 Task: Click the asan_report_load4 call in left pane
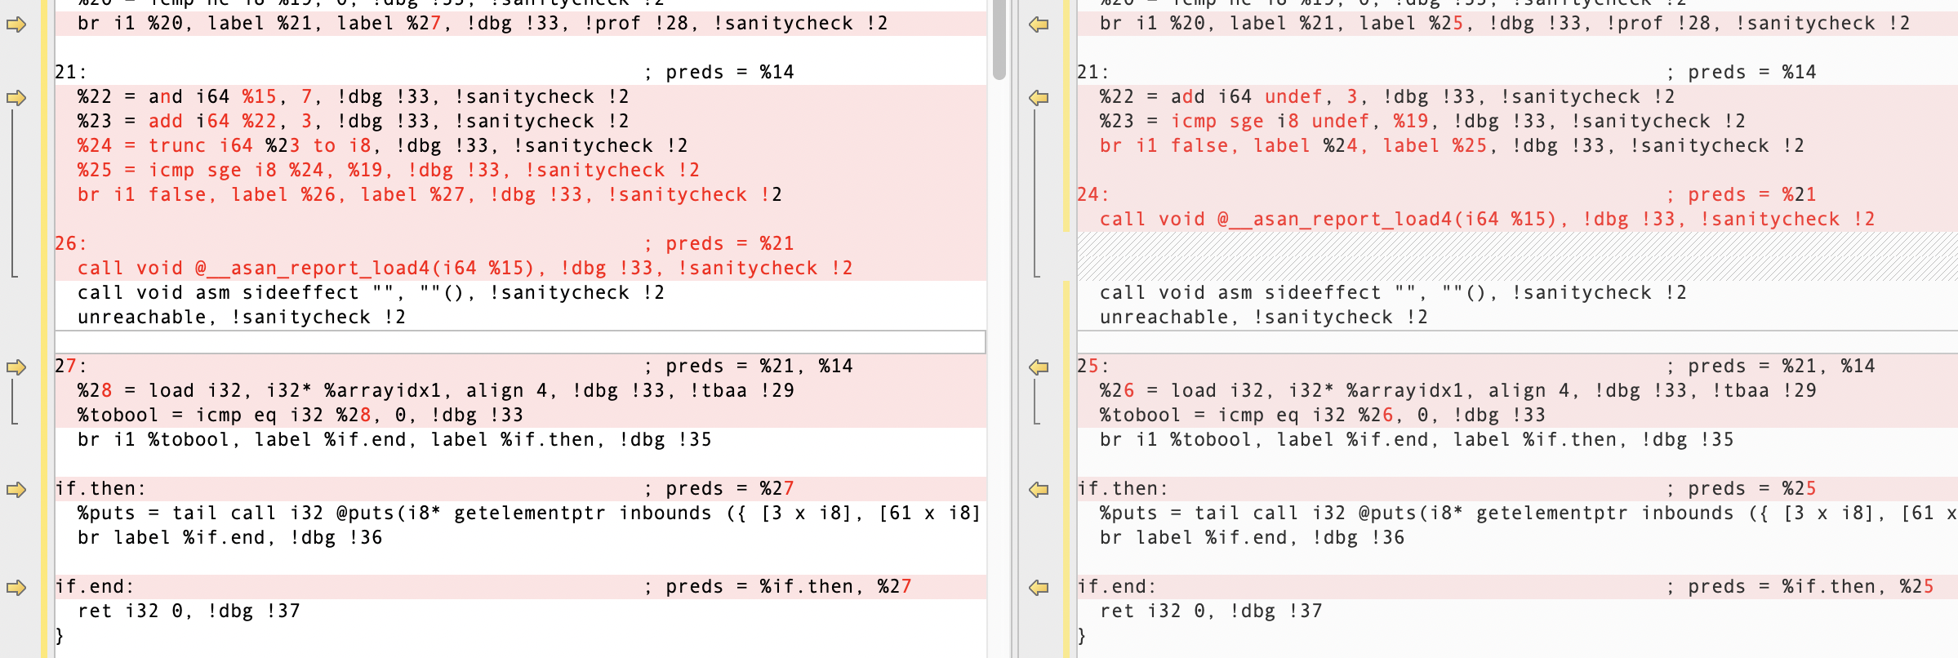(x=465, y=269)
